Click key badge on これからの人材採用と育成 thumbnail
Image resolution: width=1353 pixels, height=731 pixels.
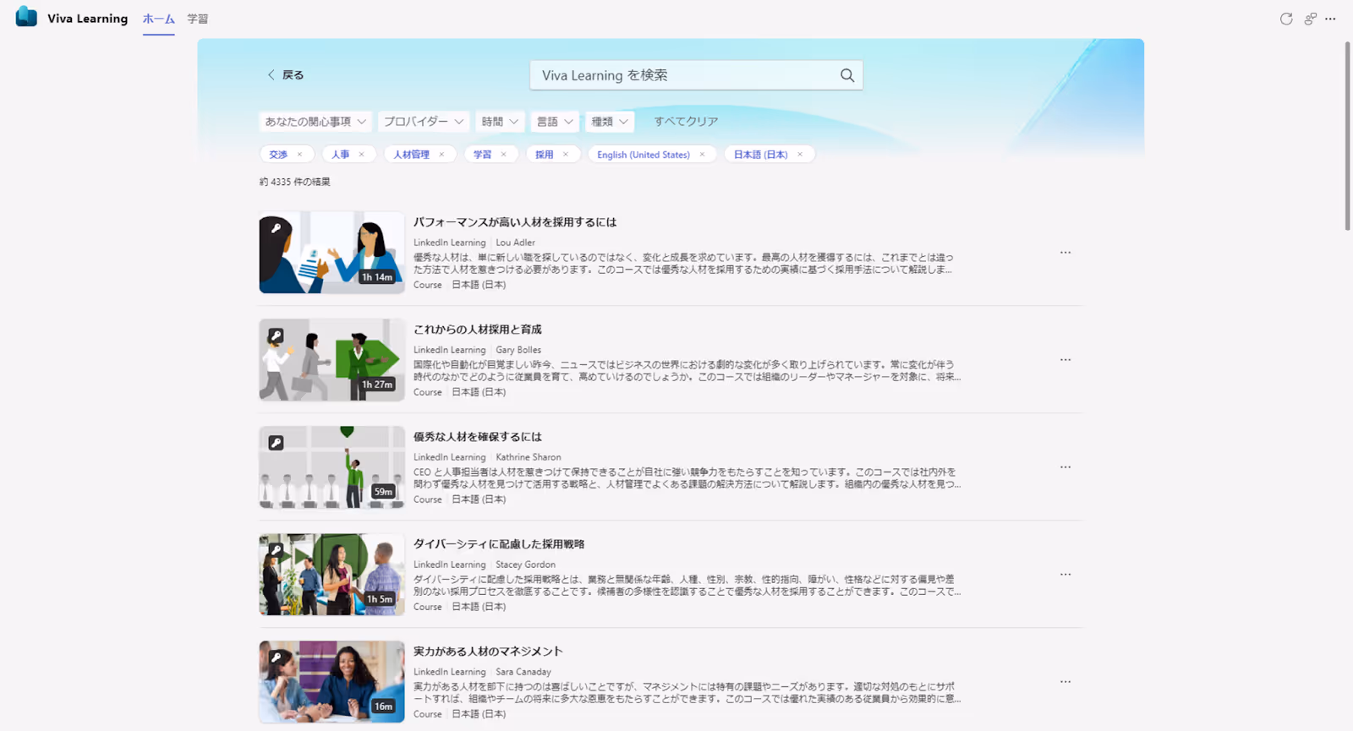click(276, 335)
